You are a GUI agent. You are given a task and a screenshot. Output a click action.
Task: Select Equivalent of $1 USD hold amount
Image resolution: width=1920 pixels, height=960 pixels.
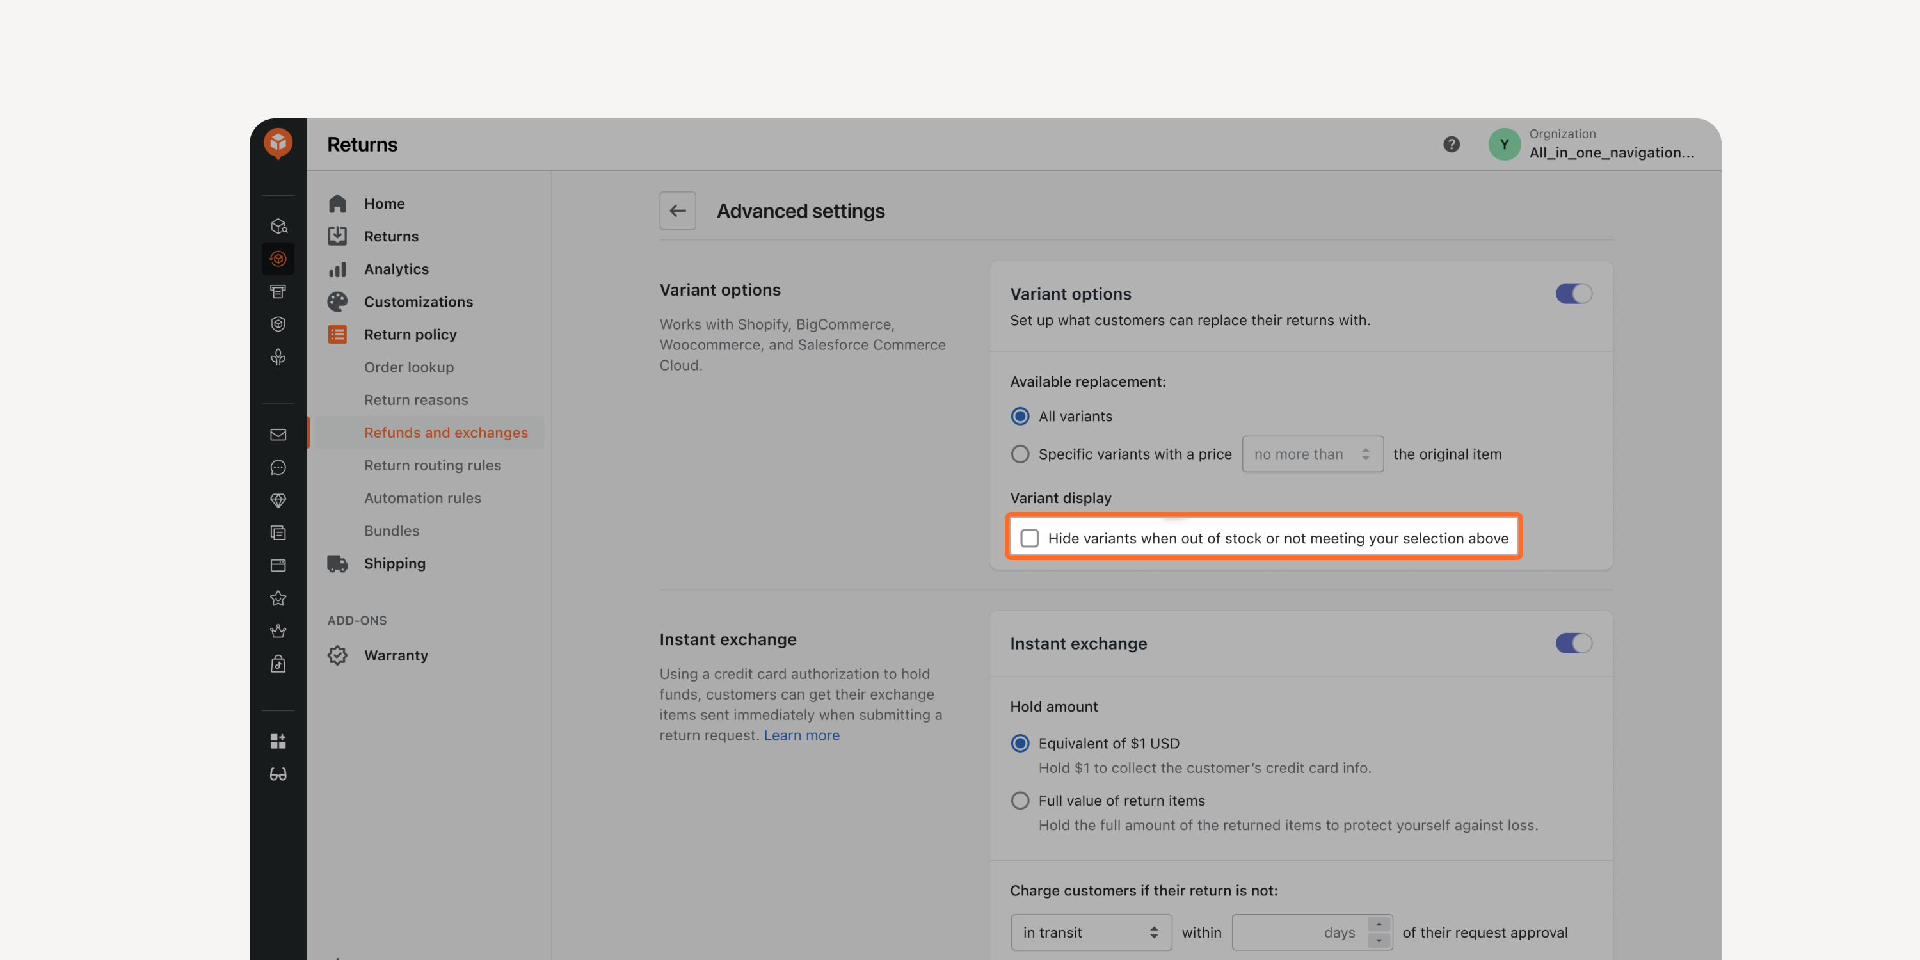pyautogui.click(x=1020, y=743)
